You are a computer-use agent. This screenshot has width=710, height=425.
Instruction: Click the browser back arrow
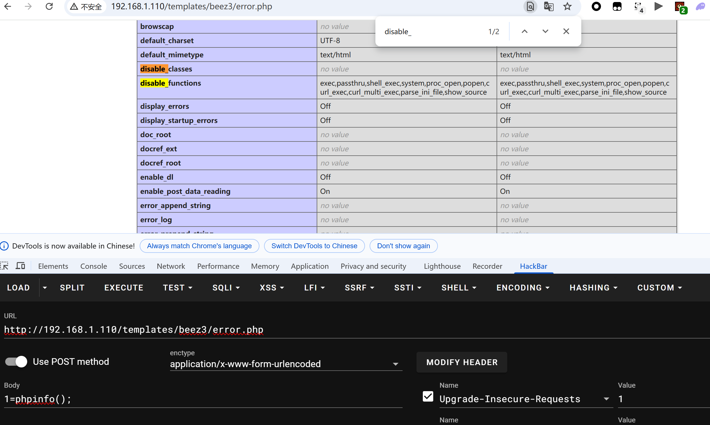tap(8, 6)
